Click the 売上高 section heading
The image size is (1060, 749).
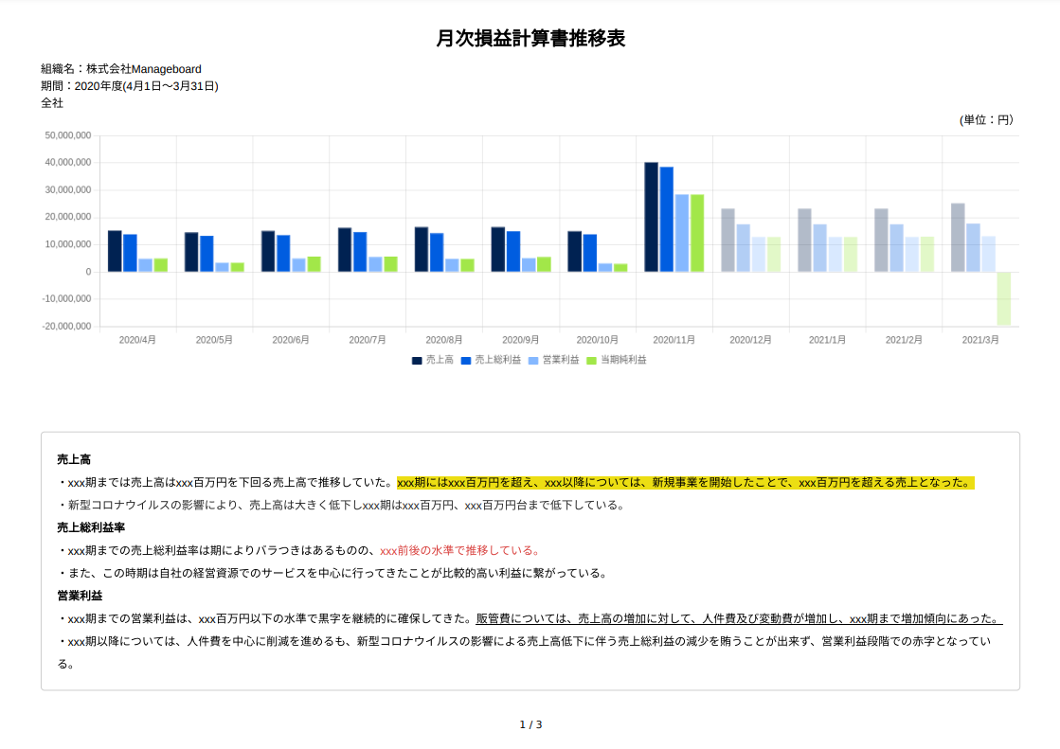(x=74, y=459)
